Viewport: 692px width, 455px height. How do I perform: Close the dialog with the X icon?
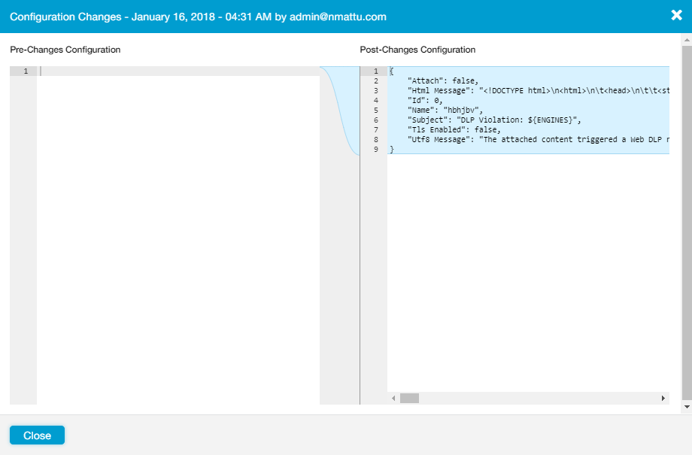click(x=676, y=15)
